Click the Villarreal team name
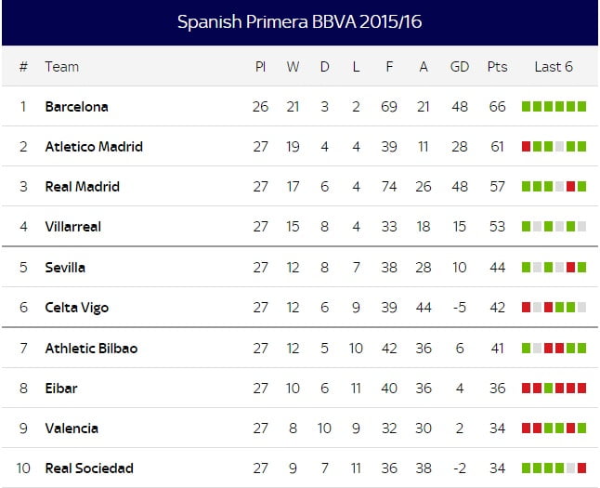This screenshot has width=600, height=488. (72, 227)
